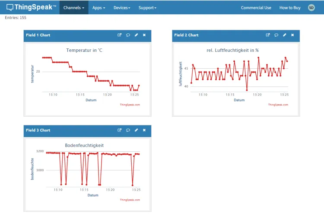Open Field 2 Chart in new window
The width and height of the screenshot is (324, 214).
point(268,35)
